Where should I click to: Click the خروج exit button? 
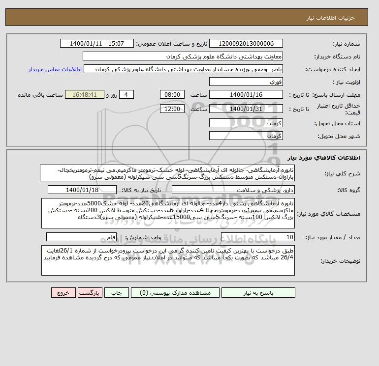click(63, 293)
